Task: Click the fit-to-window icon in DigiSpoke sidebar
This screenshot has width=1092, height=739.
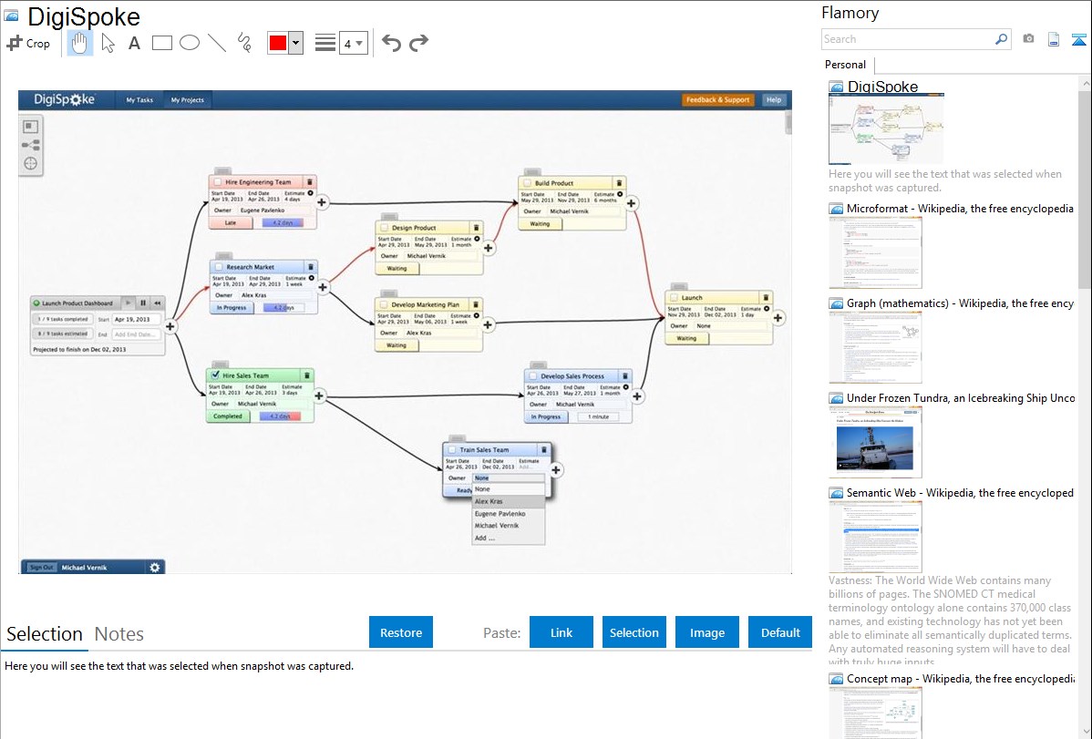Action: point(31,127)
